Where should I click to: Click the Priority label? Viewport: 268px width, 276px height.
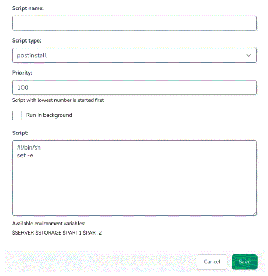point(22,73)
